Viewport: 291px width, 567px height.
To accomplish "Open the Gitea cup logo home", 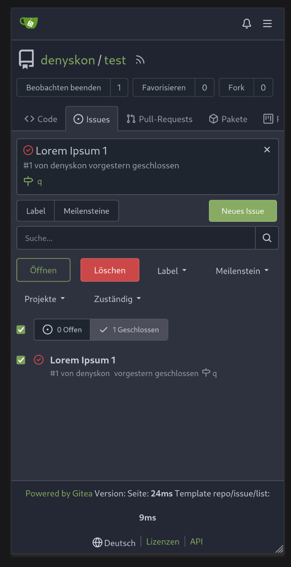I will coord(29,23).
